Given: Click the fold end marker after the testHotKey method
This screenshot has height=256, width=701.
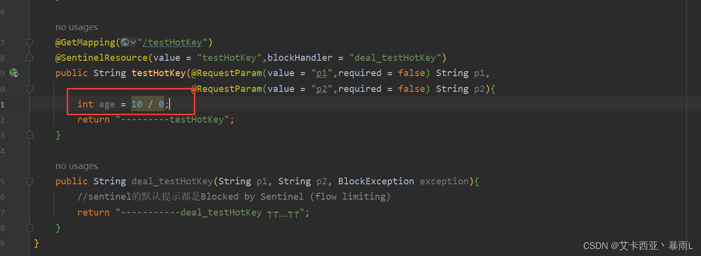Looking at the screenshot, I should click(30, 134).
